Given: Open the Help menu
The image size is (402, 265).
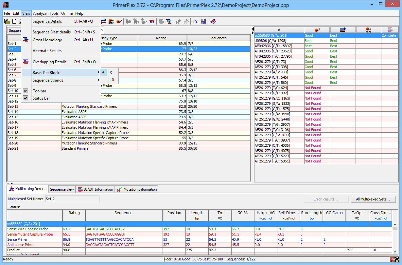Looking at the screenshot, I should pos(79,13).
